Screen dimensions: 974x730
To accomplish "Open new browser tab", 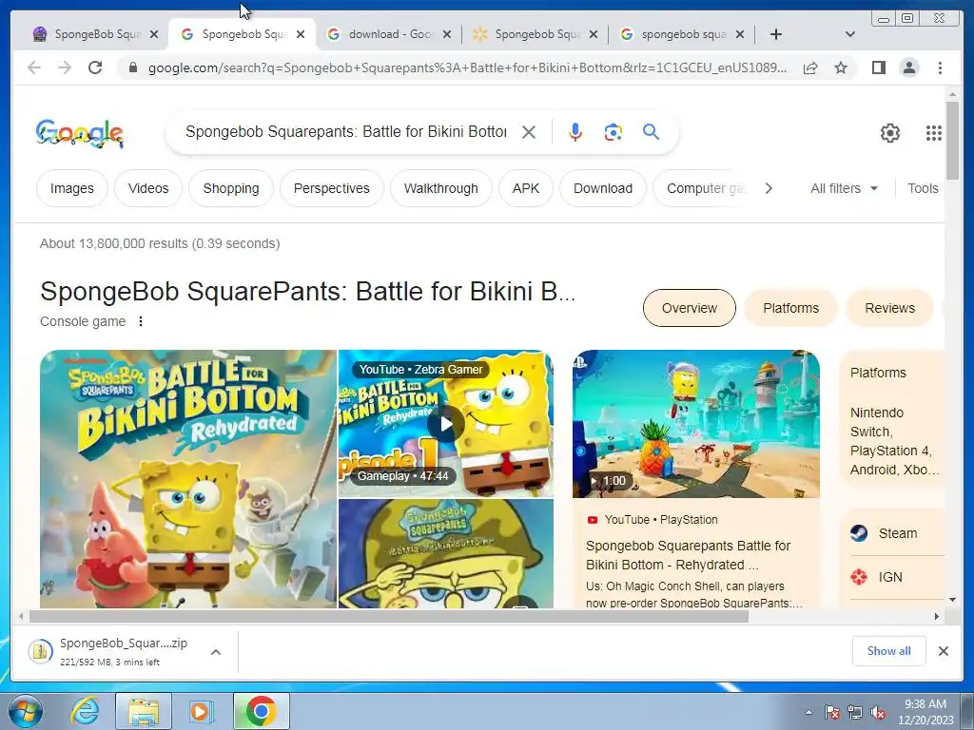I will tap(776, 34).
